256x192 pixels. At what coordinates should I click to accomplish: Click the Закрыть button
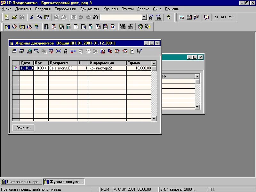(x=23, y=128)
